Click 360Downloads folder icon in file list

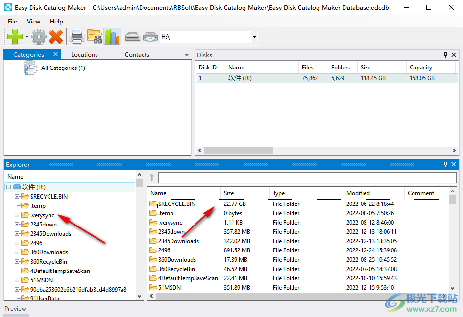153,259
